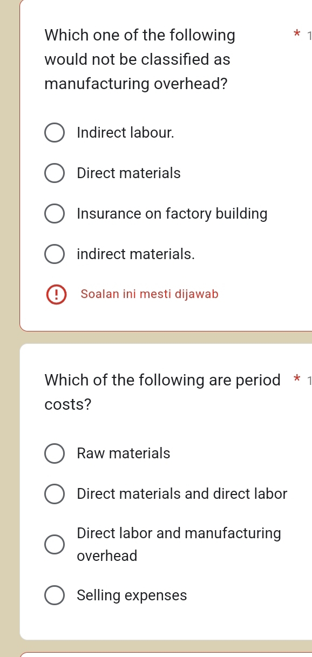Image resolution: width=312 pixels, height=657 pixels.
Task: Click the Soalan ini mesti dijawab message
Action: 150,294
